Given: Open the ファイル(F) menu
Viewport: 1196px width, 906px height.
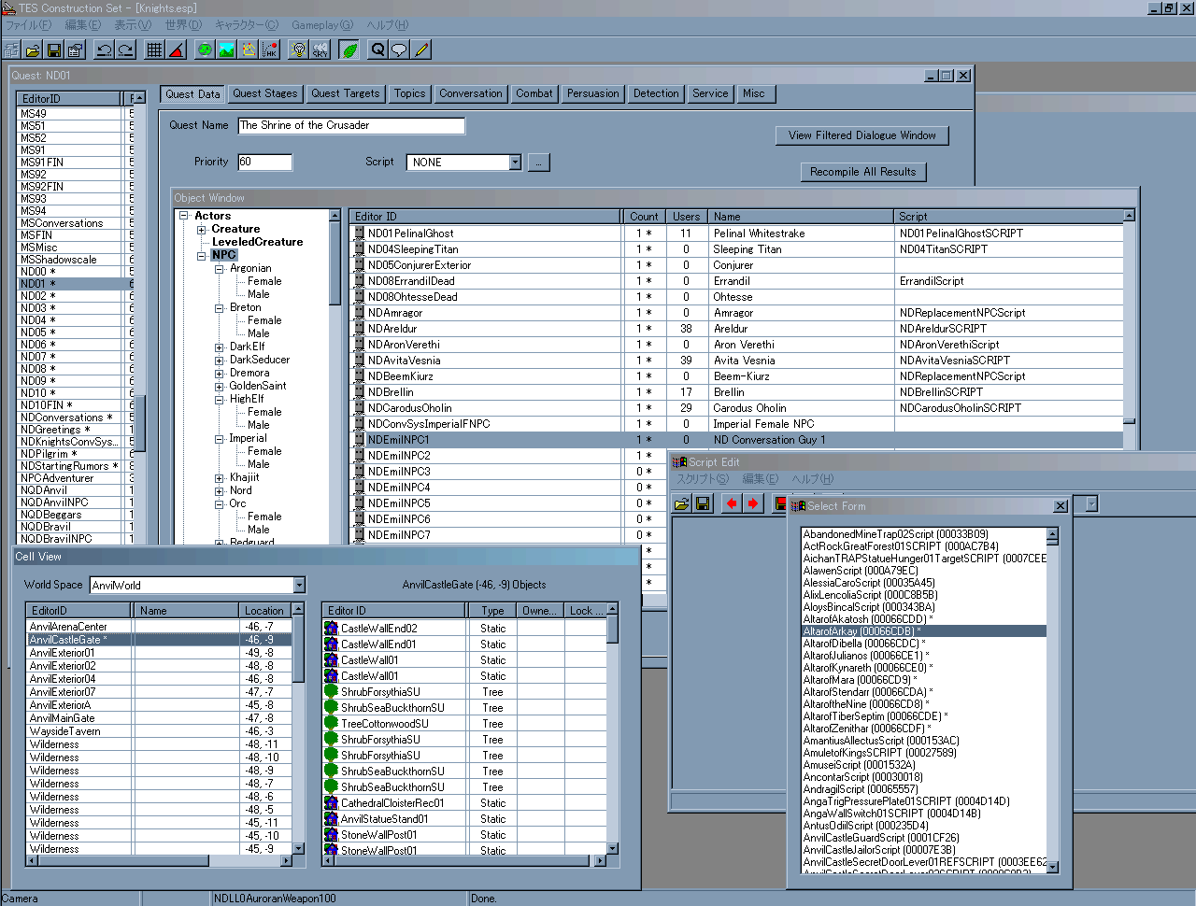Looking at the screenshot, I should click(x=28, y=25).
